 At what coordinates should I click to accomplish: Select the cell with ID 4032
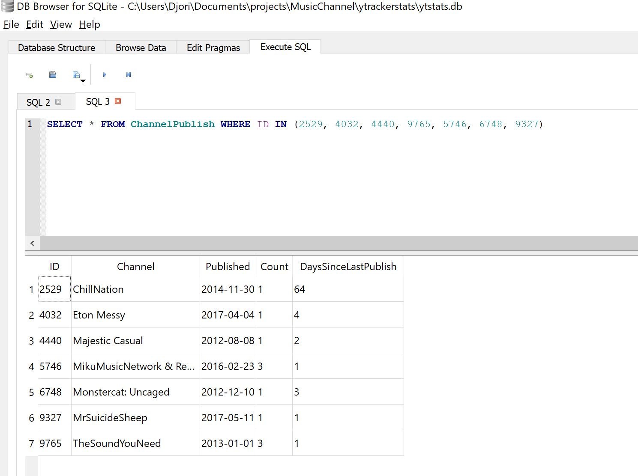pos(54,315)
